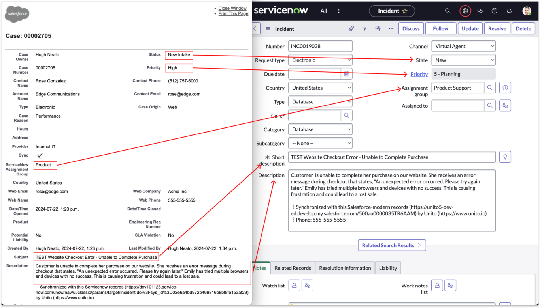Select the Notes tab
Viewport: 540px width, 308px height.
coord(260,268)
